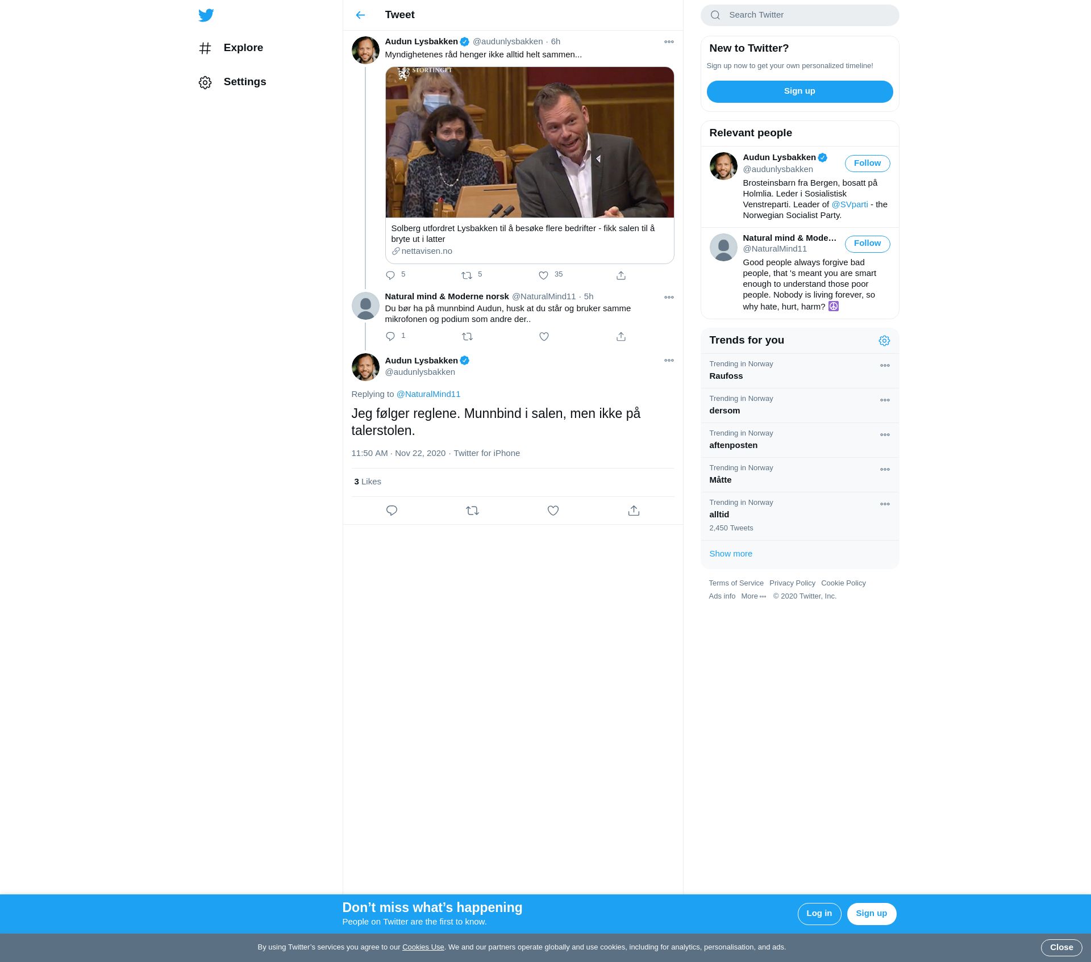Click the Twitter bird logo
Screen dimensions: 1091x962
click(206, 15)
